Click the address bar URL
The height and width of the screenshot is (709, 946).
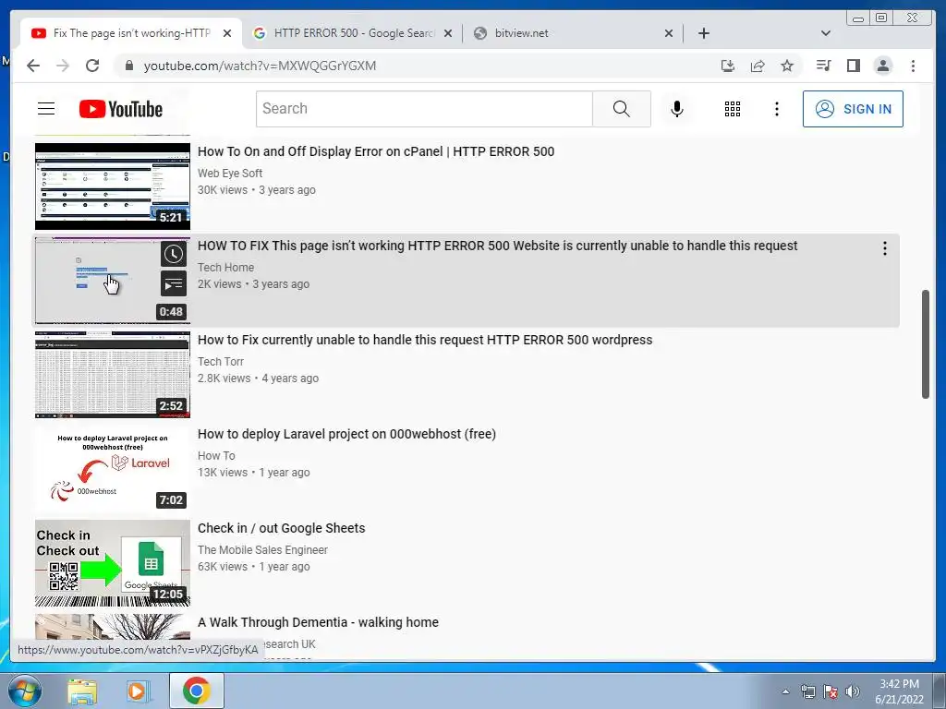[260, 66]
